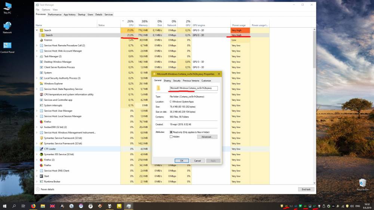
Task: Open the Options menu
Action: [46, 10]
